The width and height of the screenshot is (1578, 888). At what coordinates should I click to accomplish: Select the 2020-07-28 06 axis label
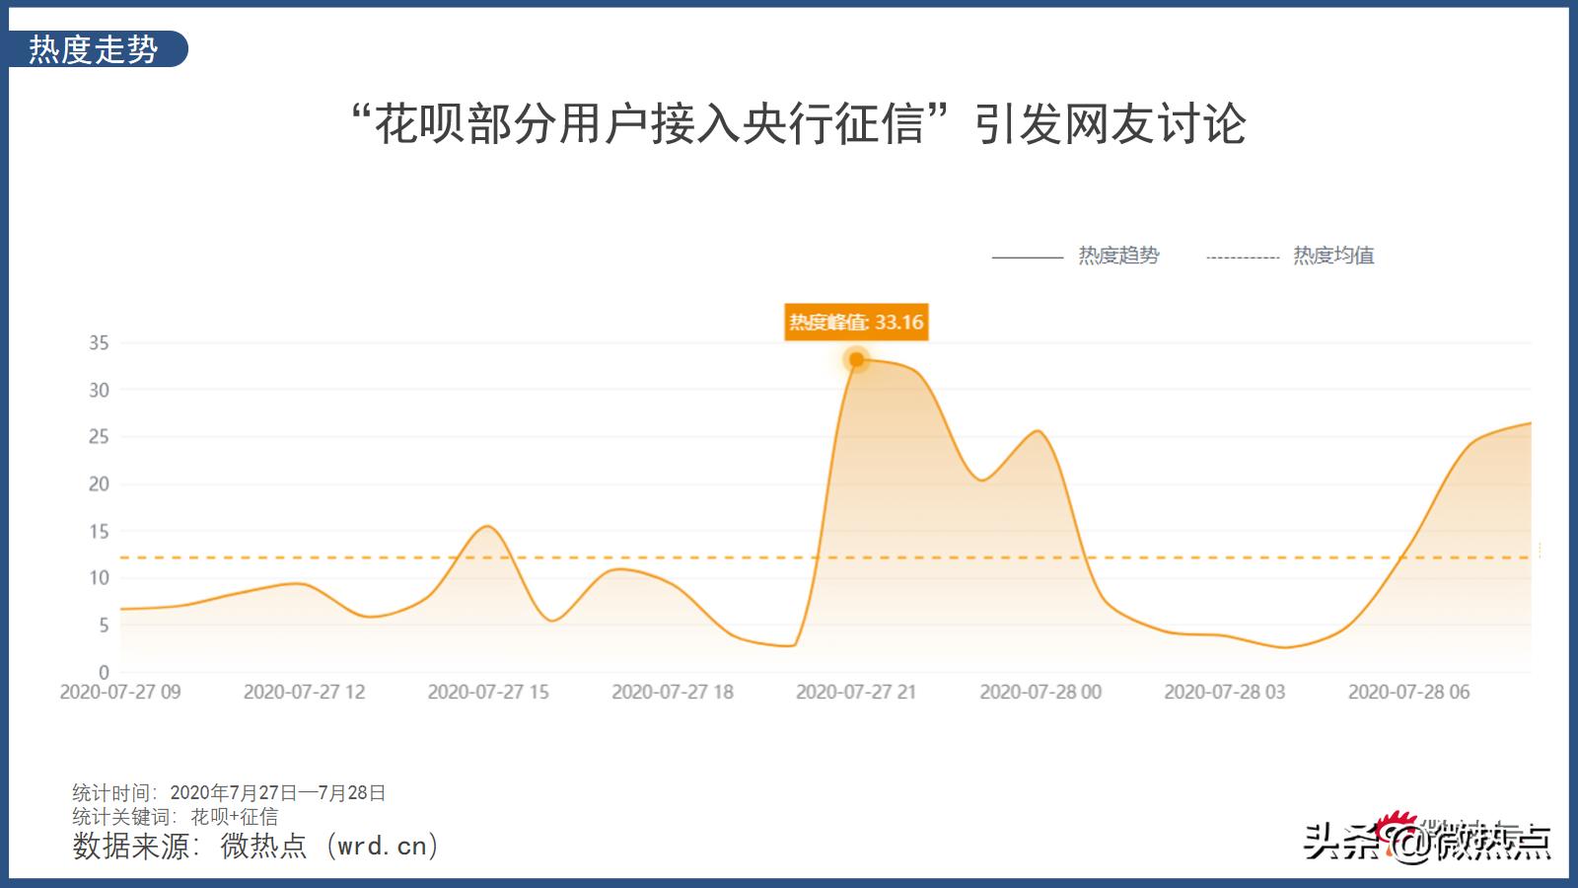tap(1408, 692)
